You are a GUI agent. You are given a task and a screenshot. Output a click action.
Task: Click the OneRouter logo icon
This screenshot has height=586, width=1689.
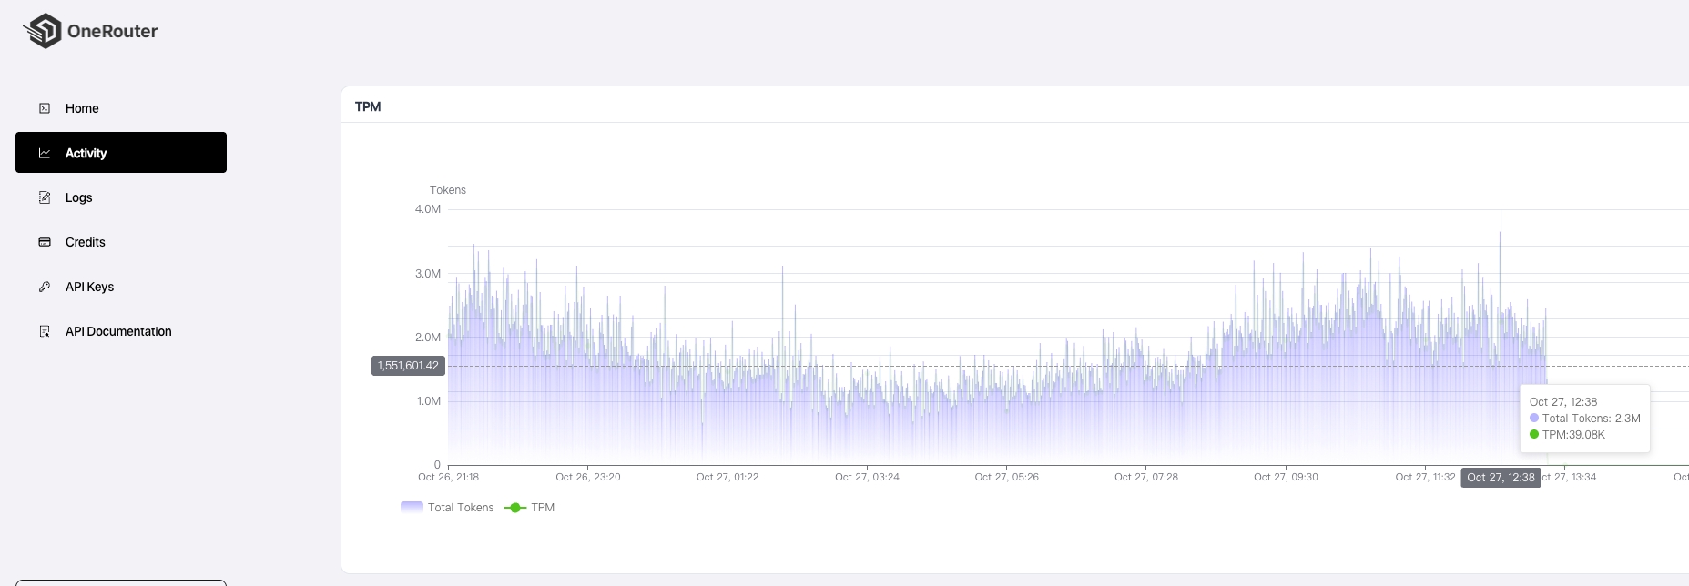click(x=43, y=31)
